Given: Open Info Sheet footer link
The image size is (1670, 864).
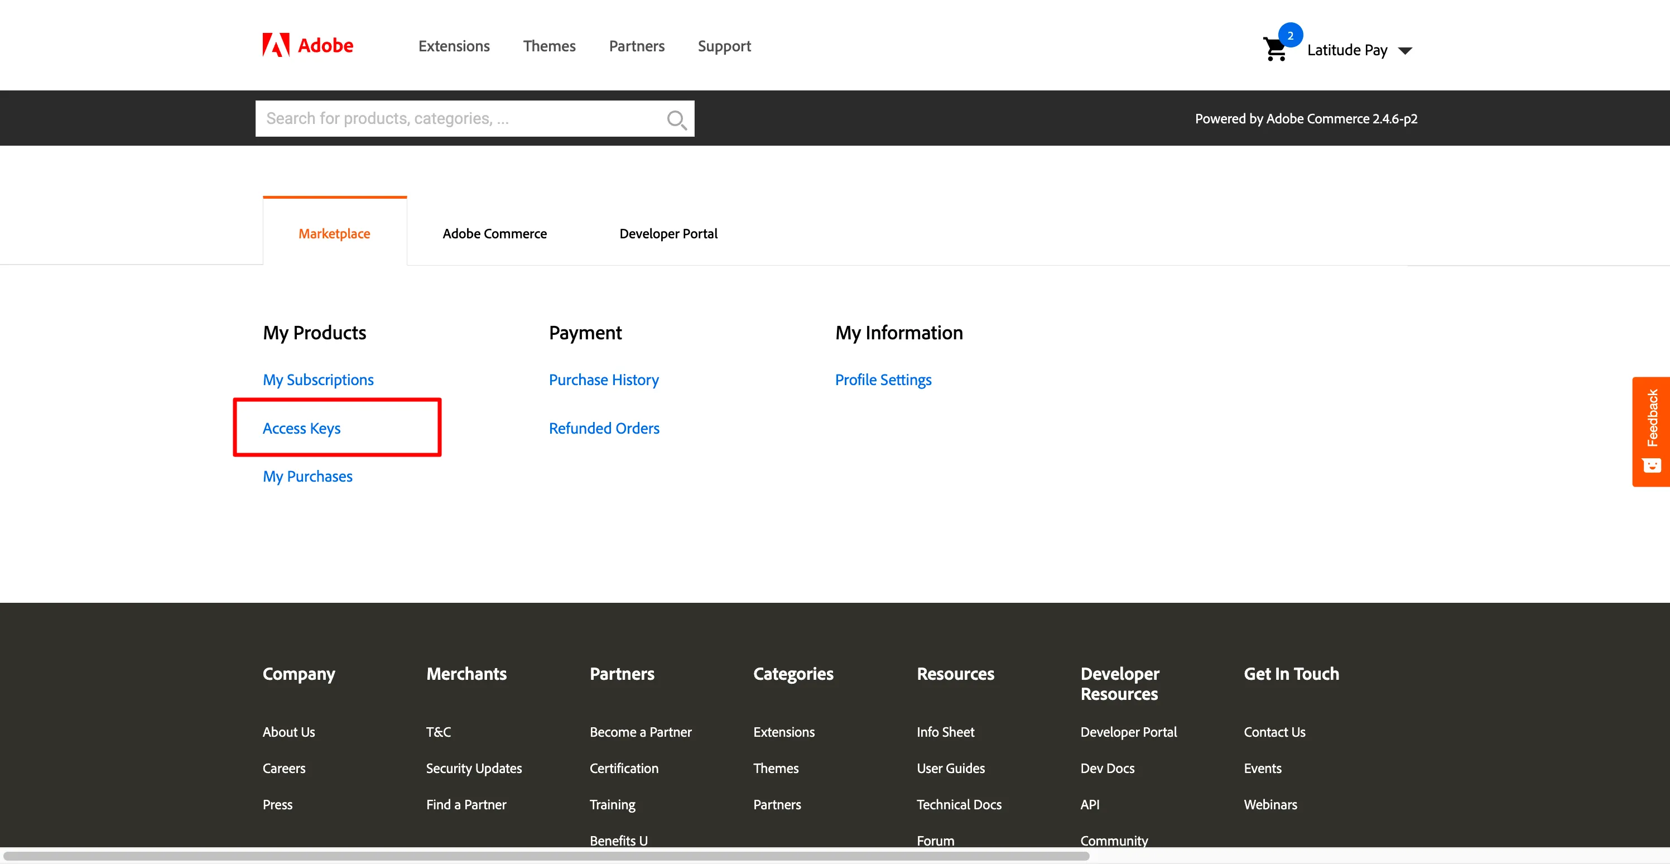Looking at the screenshot, I should (x=945, y=732).
